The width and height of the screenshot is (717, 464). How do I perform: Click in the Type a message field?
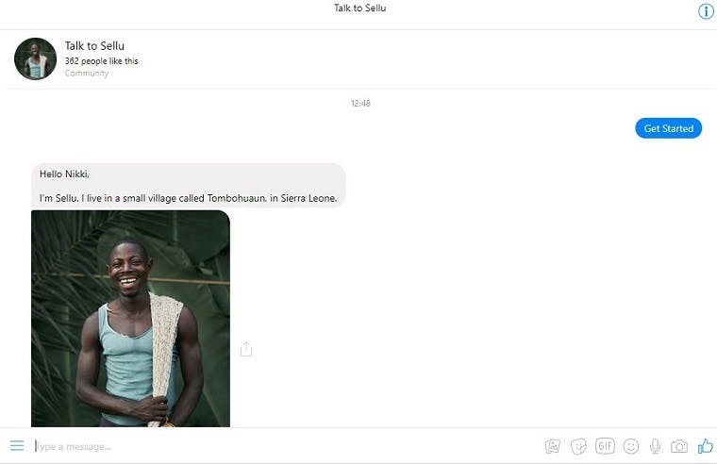coord(283,446)
